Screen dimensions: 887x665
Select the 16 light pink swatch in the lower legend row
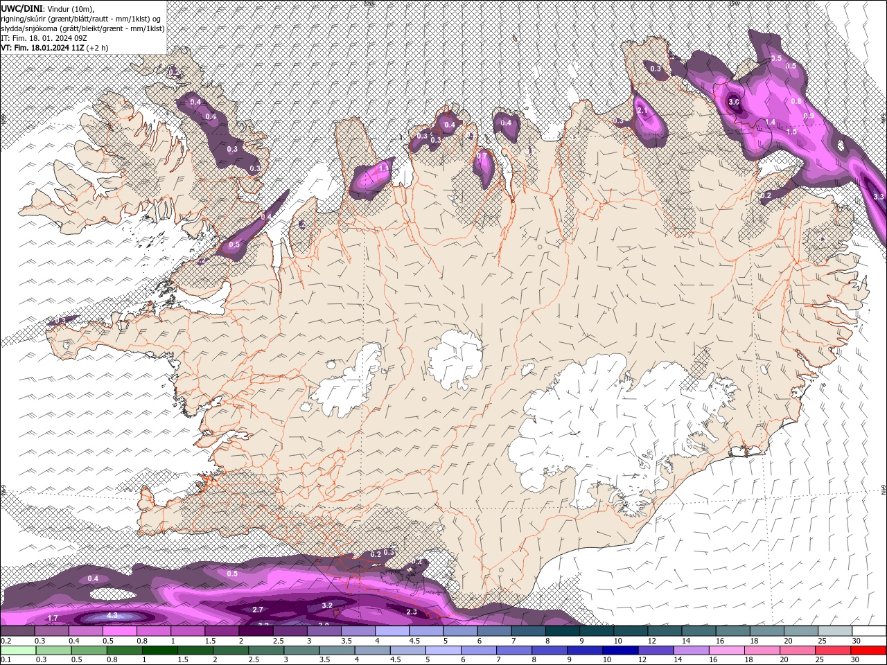(727, 650)
